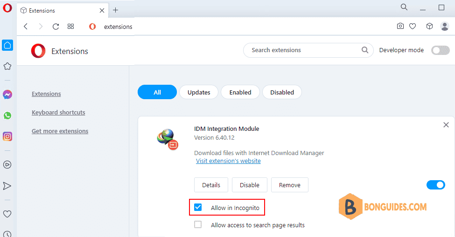Click the address bar showing extensions

point(118,27)
